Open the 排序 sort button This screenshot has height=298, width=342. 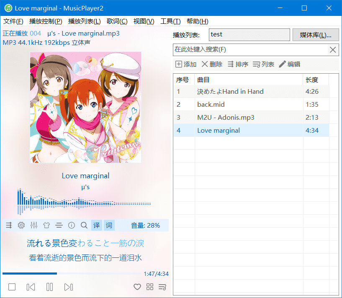point(238,64)
